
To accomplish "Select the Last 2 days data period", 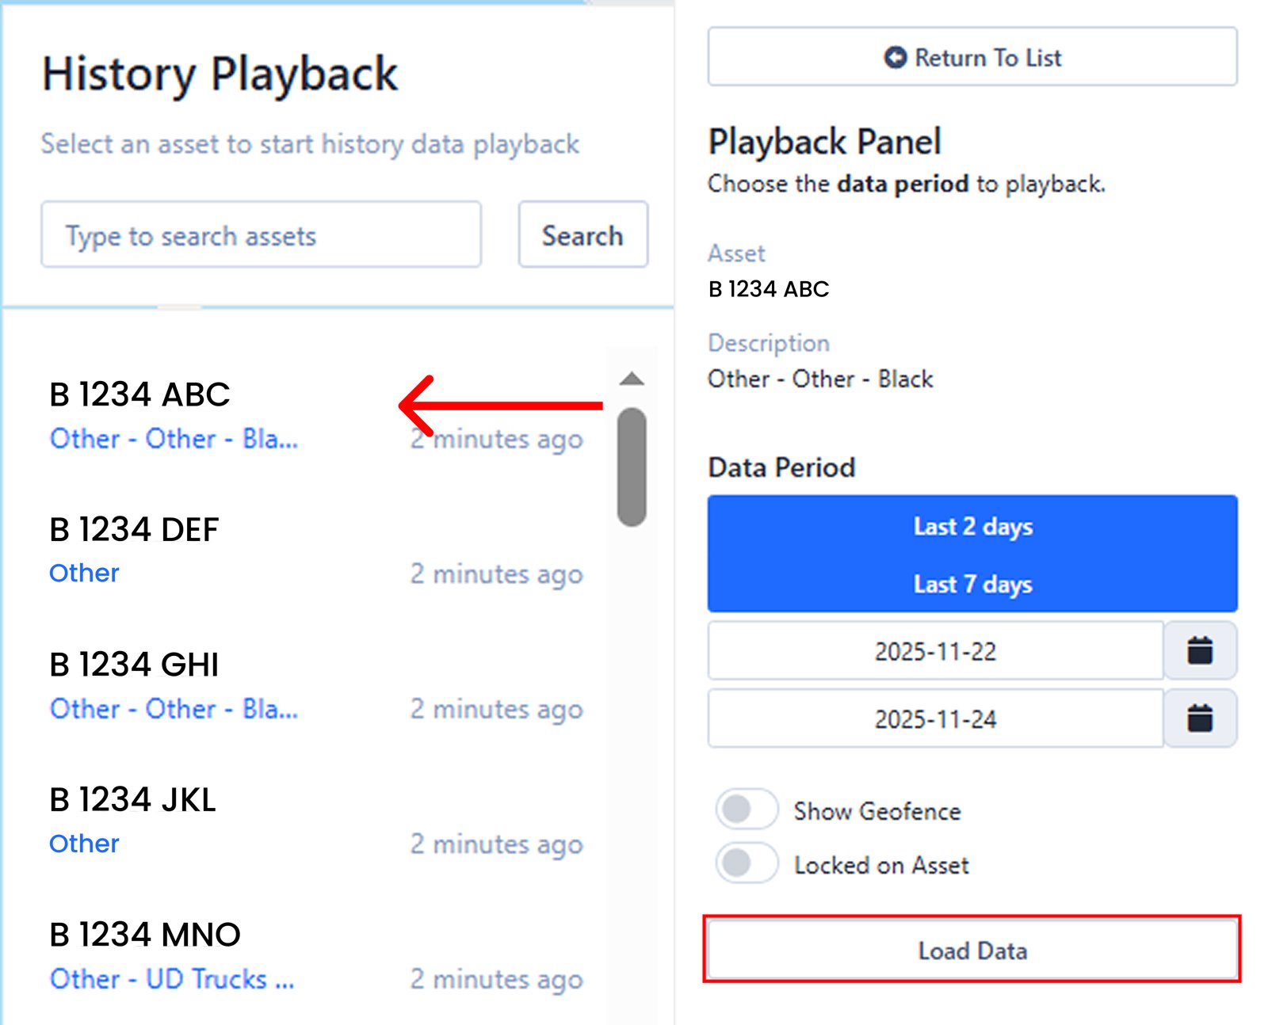I will coord(972,525).
